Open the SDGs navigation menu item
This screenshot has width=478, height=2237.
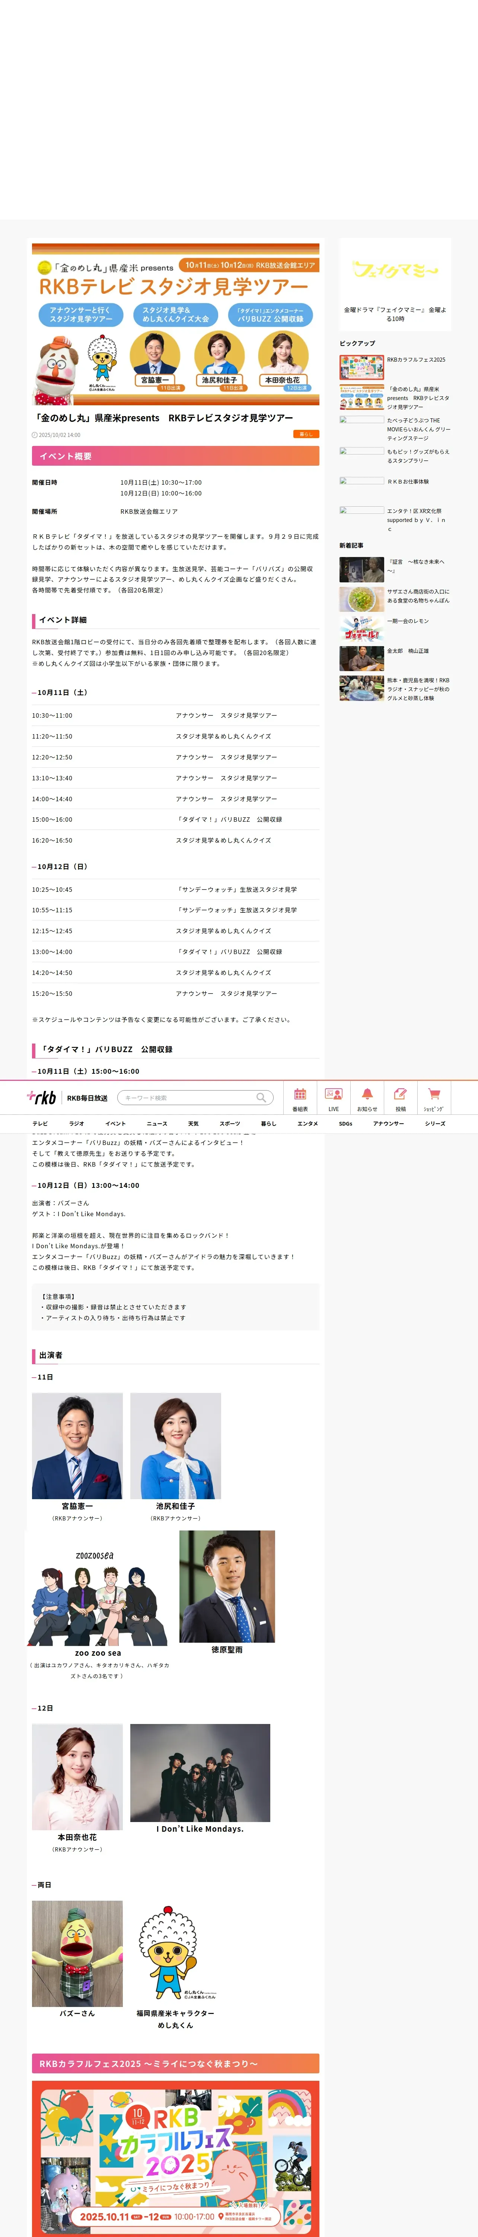[345, 1124]
